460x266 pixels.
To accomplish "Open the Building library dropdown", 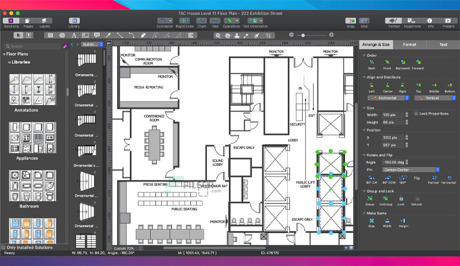I will point(92,44).
